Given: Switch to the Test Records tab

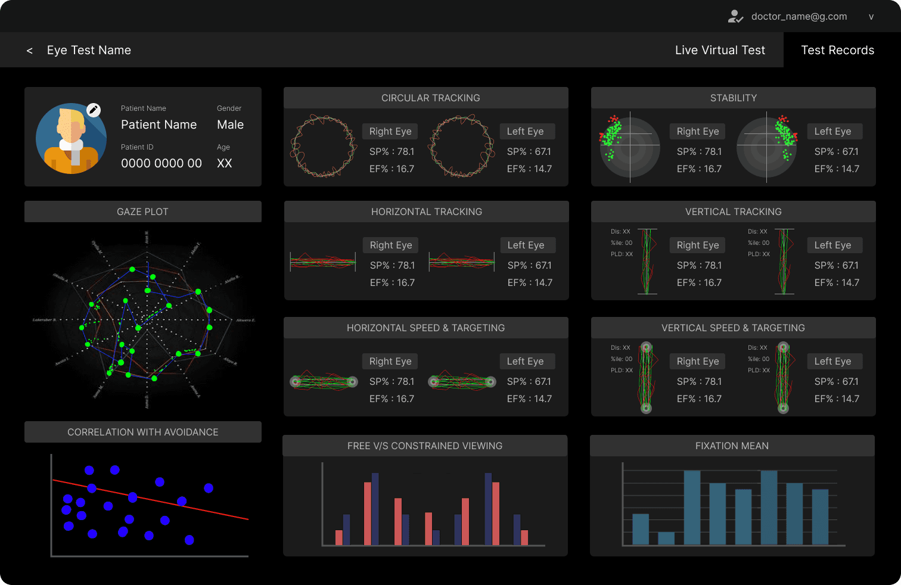Looking at the screenshot, I should click(838, 50).
